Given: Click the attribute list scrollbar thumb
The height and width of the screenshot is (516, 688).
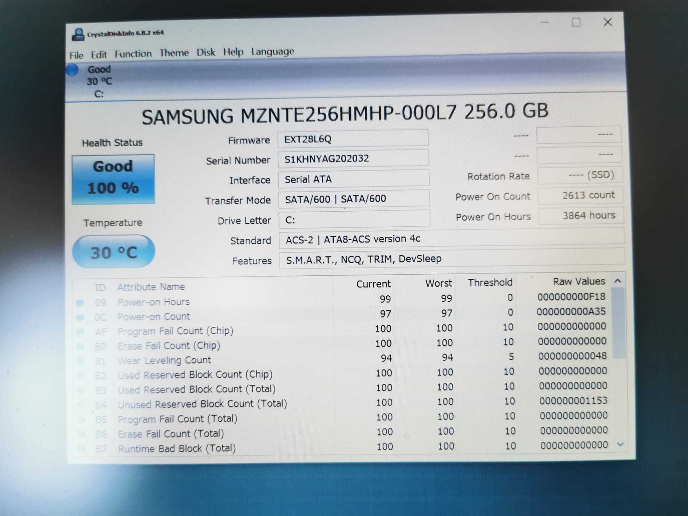Looking at the screenshot, I should click(x=618, y=323).
